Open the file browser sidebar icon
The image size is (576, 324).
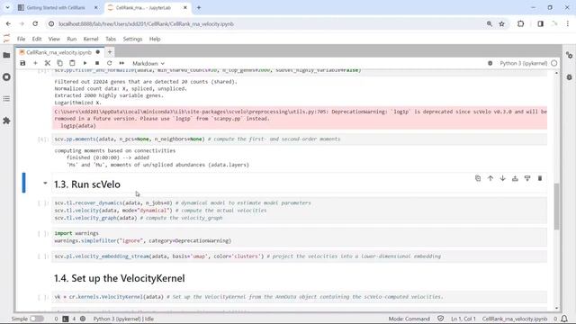click(x=6, y=55)
